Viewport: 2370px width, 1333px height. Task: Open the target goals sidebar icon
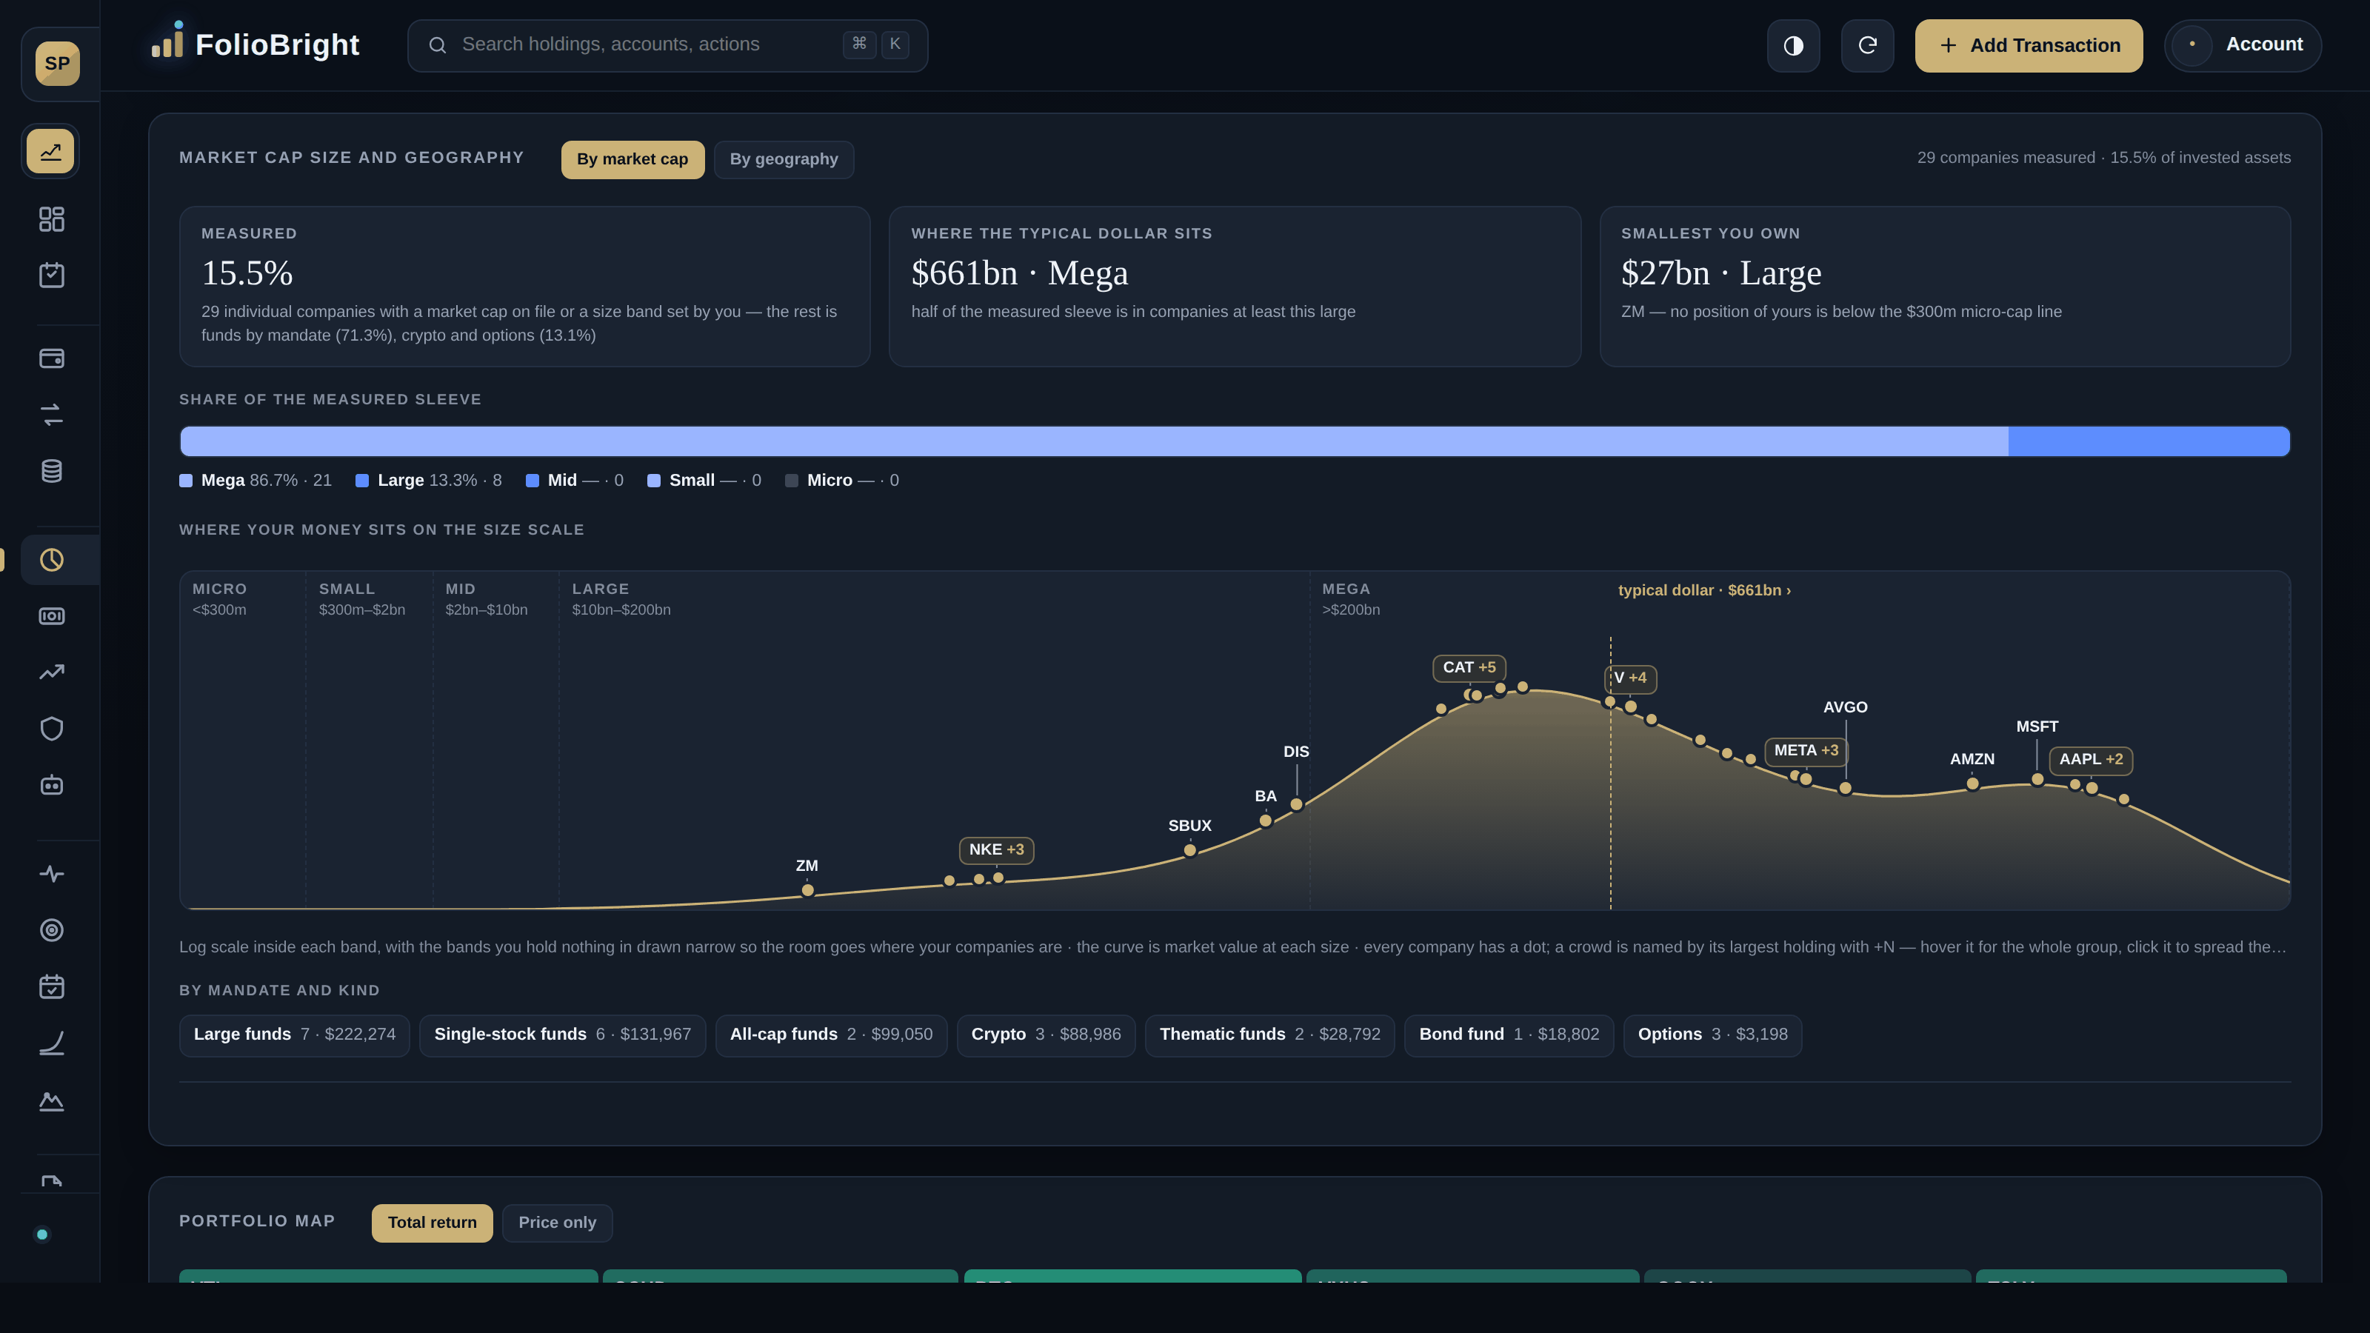pyautogui.click(x=52, y=930)
